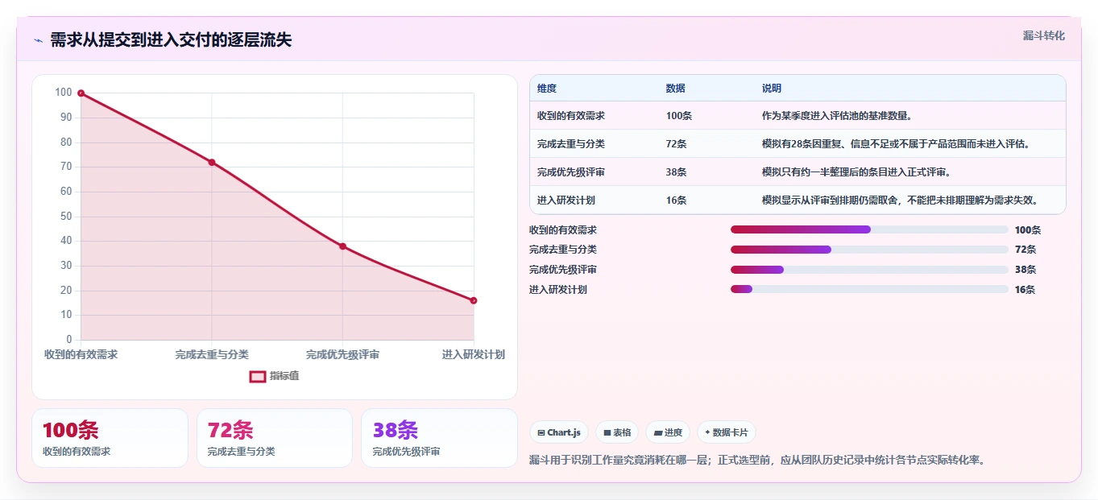Screen dimensions: 1098x500
Task: Click the 72条 data card
Action: [275, 438]
